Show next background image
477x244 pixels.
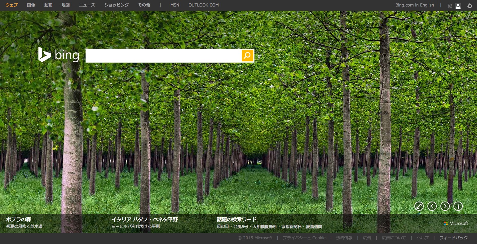coord(445,206)
